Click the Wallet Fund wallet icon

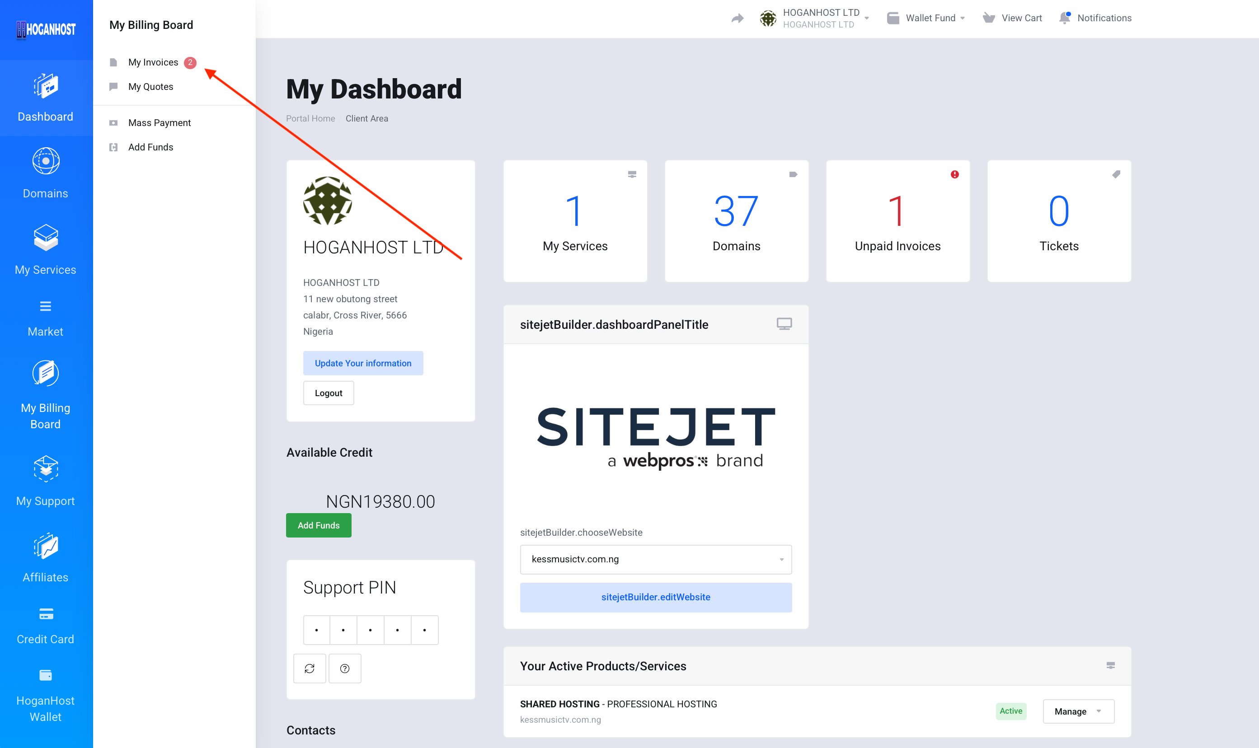pyautogui.click(x=893, y=18)
